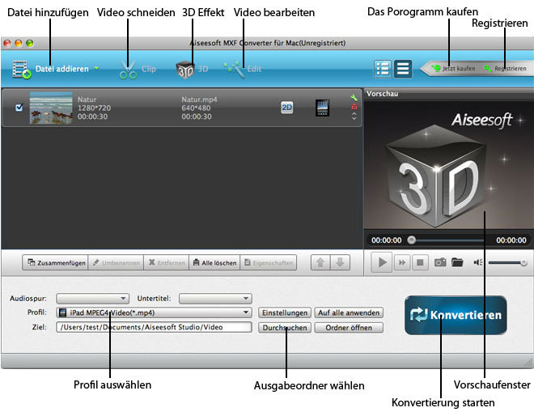Click the Datei addieren film icon
534x412 pixels.
(22, 70)
